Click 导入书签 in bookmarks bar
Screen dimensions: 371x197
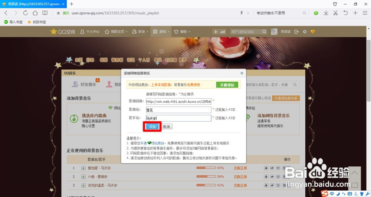(13, 22)
